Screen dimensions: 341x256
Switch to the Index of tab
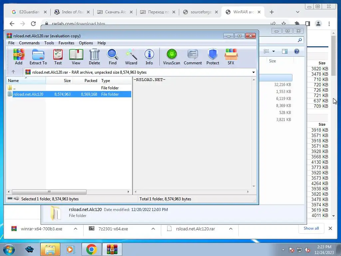pos(72,12)
